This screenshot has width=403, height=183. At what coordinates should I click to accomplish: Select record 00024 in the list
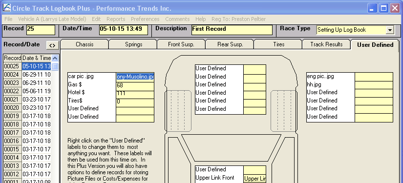(x=27, y=75)
